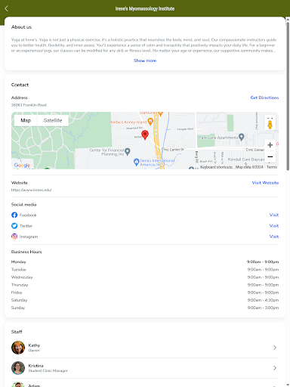Select Kristina, Student Clinic Manager, row
The width and height of the screenshot is (290, 387).
[145, 368]
